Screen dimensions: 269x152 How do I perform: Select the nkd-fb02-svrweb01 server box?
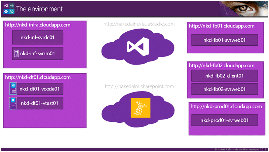coord(225,89)
